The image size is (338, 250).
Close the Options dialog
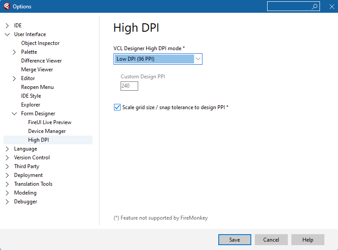click(332, 7)
